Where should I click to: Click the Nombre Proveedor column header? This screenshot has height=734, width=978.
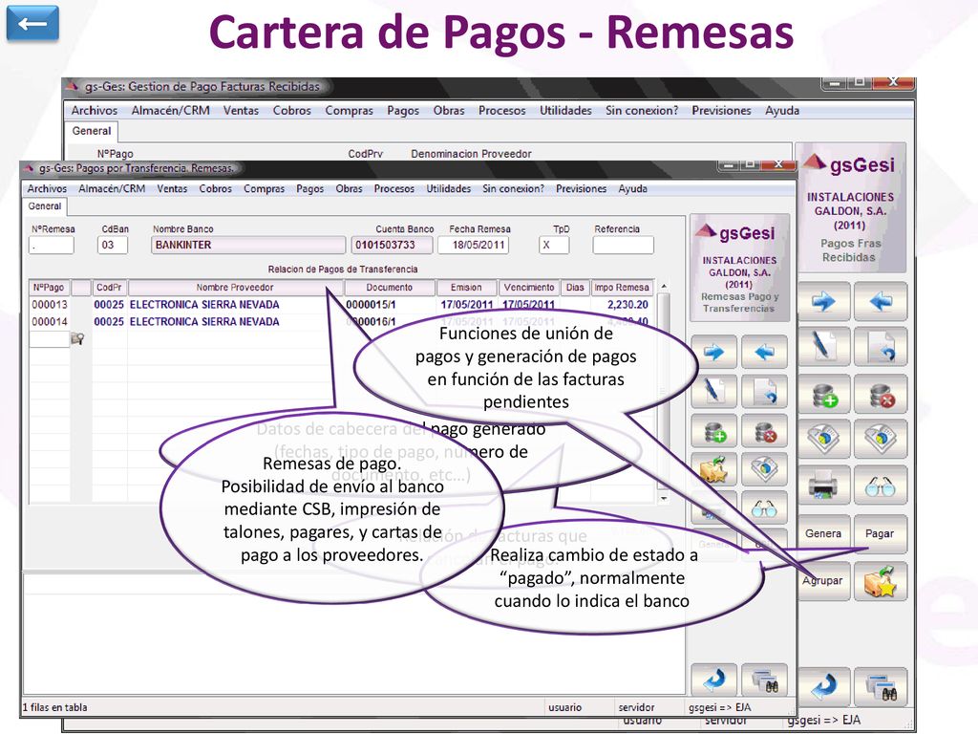point(235,287)
